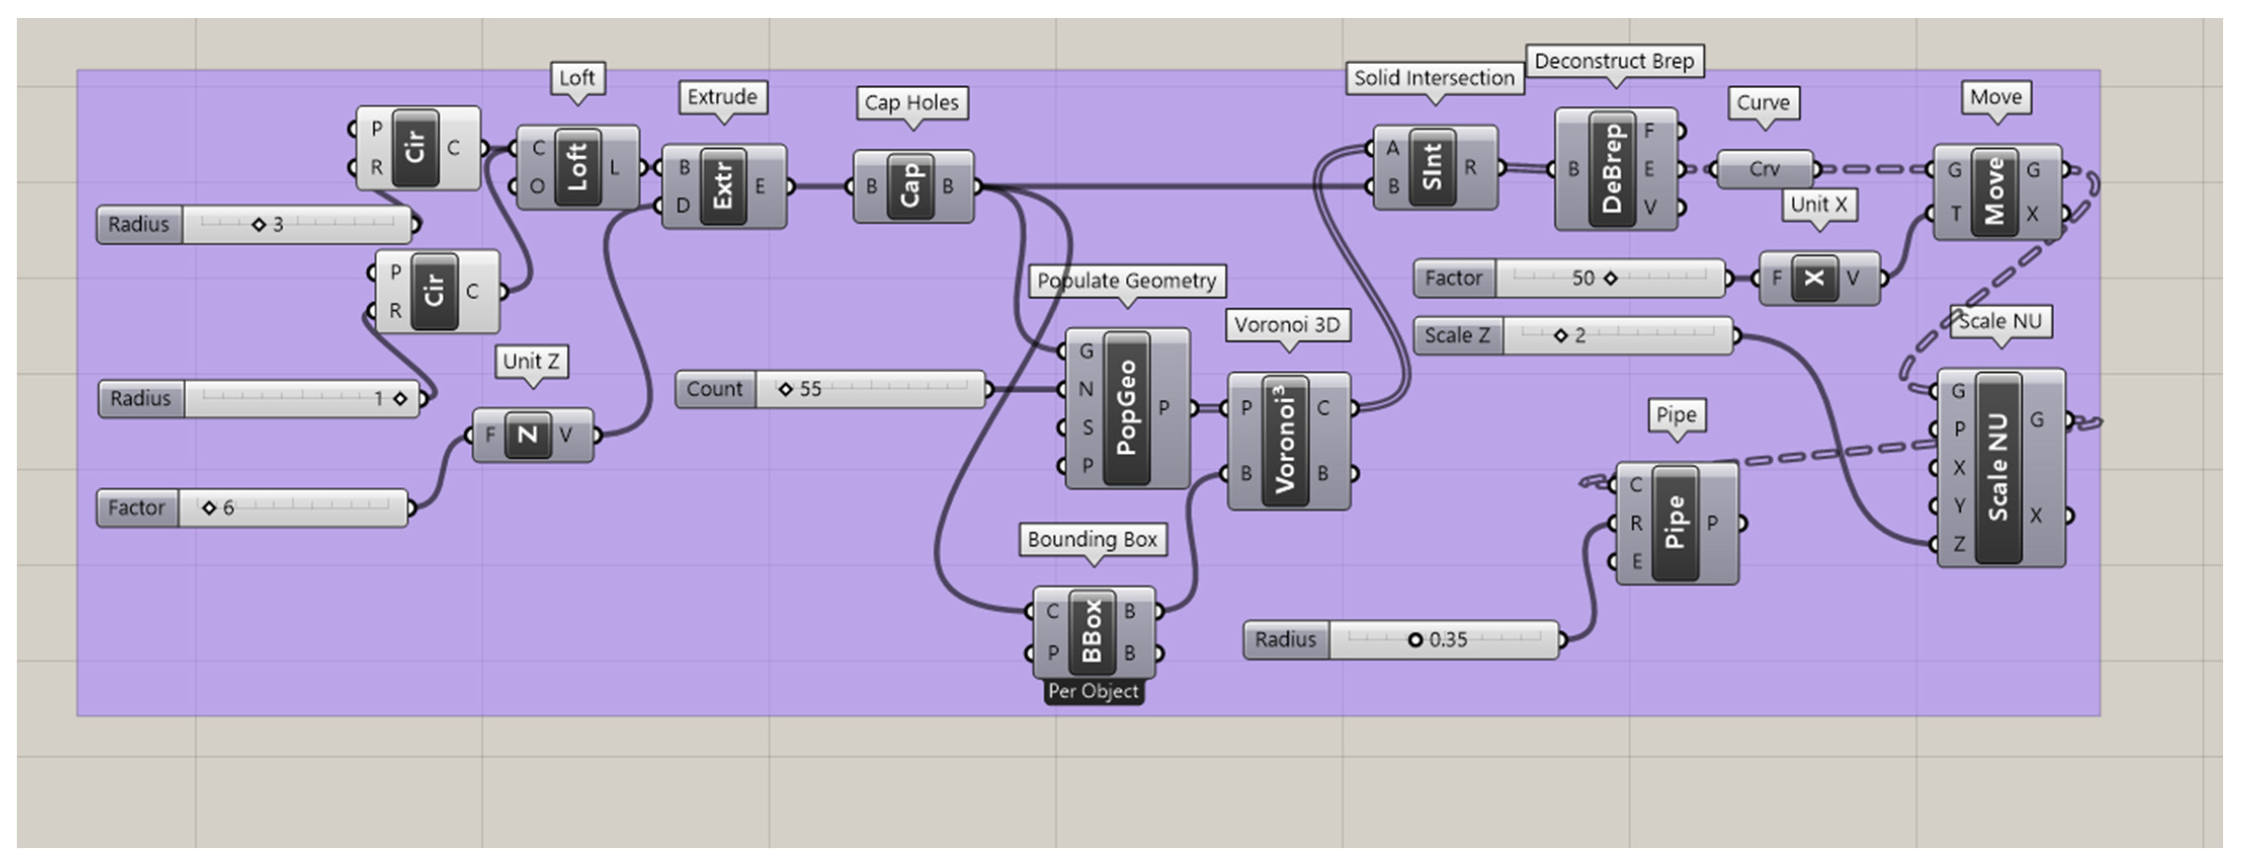Click the Factor 50 slider label
Viewport: 2244px width, 868px height.
click(1453, 279)
